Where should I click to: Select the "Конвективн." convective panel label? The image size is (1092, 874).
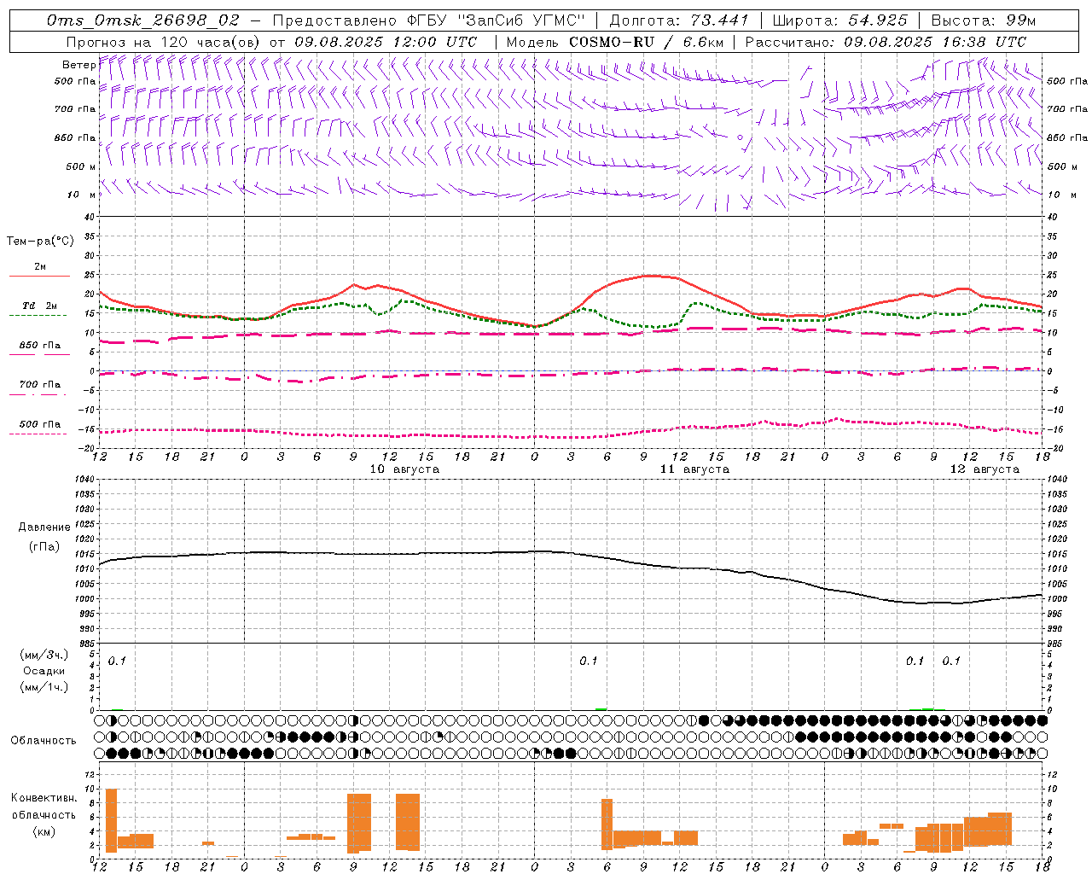pyautogui.click(x=44, y=798)
